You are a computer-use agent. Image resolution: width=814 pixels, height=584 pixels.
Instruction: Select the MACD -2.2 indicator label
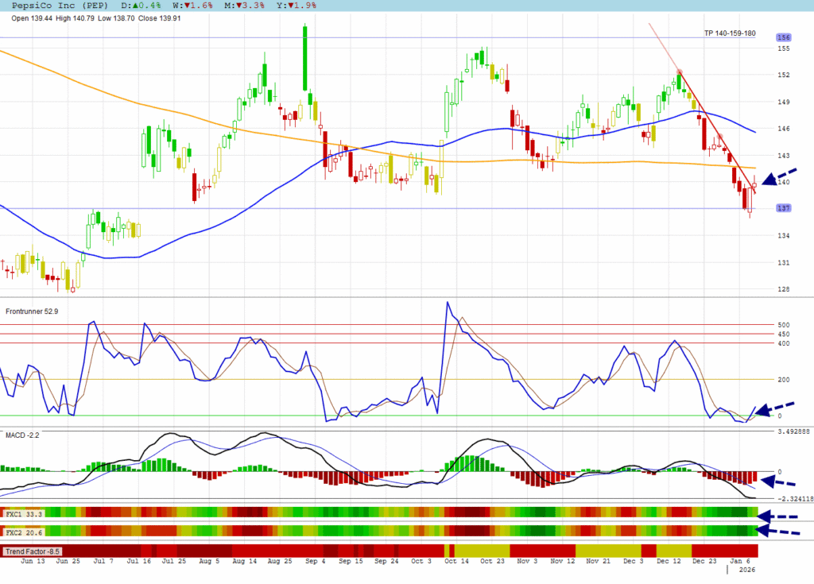point(23,434)
